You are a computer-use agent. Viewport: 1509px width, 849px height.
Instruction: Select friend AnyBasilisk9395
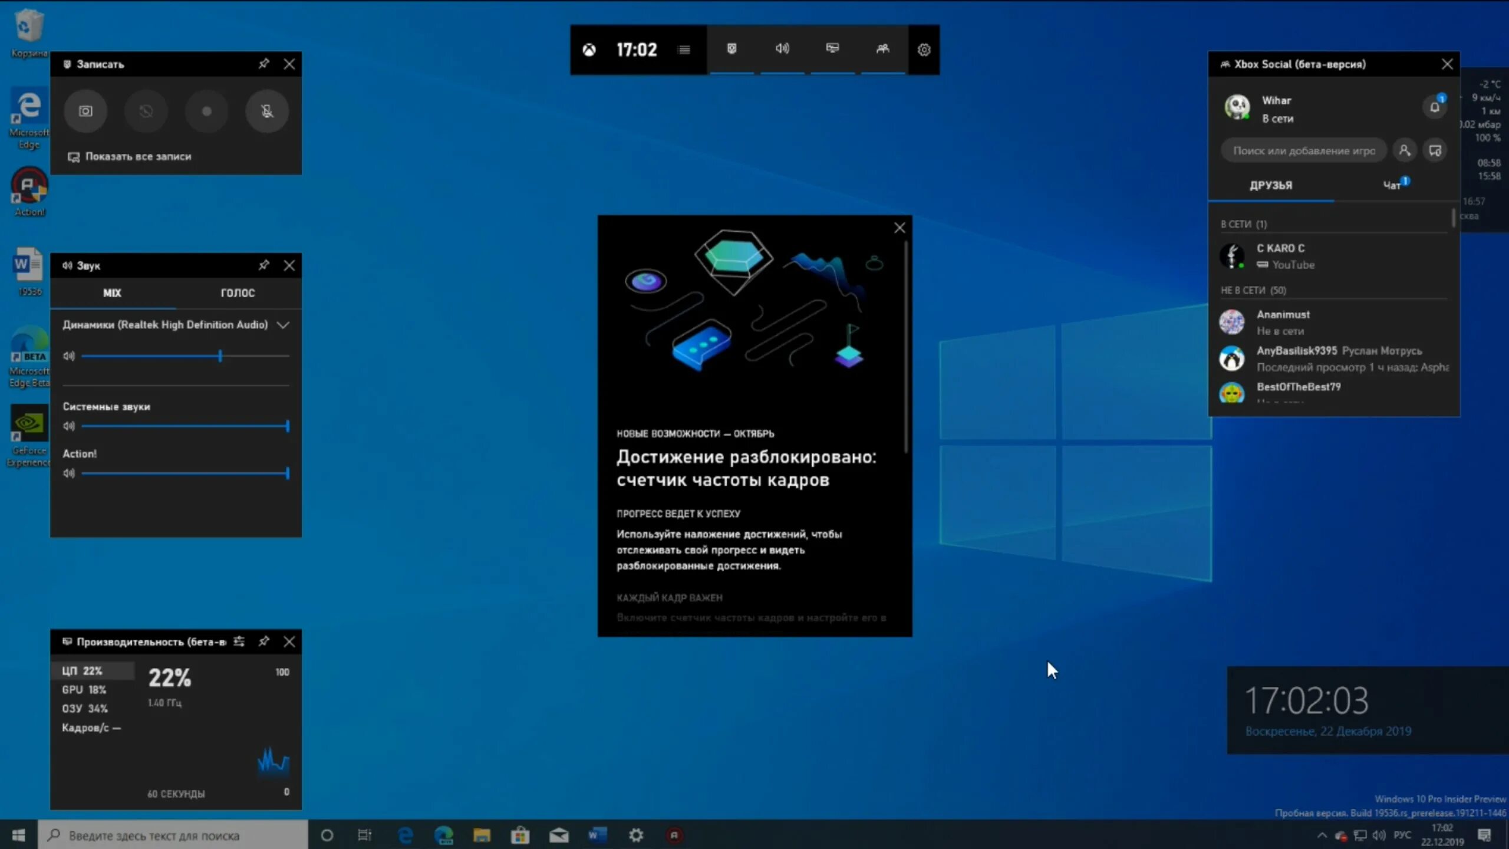(x=1333, y=358)
